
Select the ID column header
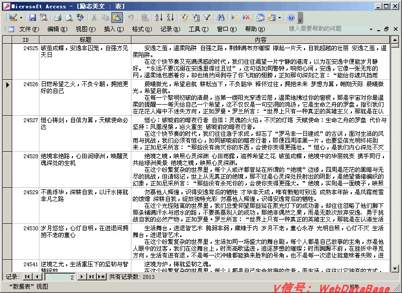coord(25,40)
